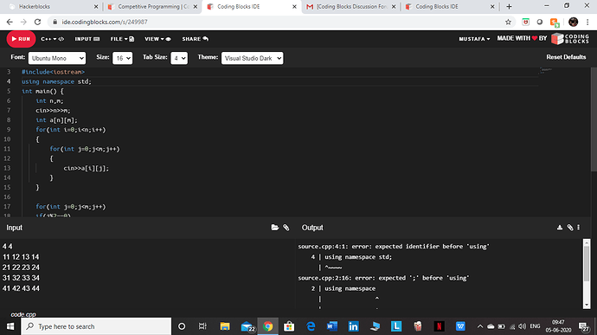Open the Chrome profile avatar
The height and width of the screenshot is (335, 597).
tap(573, 23)
